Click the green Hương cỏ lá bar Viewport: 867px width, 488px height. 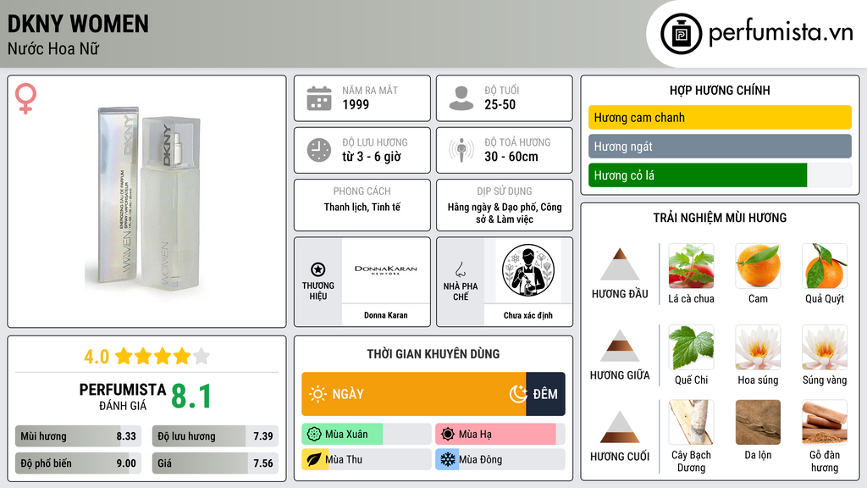[x=698, y=175]
